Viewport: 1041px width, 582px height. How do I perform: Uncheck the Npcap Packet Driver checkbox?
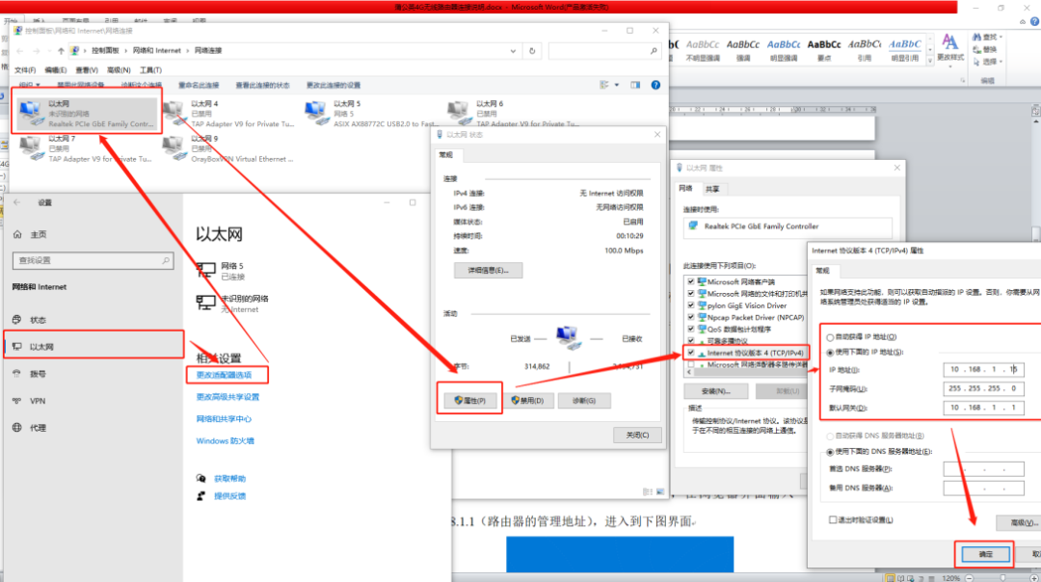click(x=690, y=316)
